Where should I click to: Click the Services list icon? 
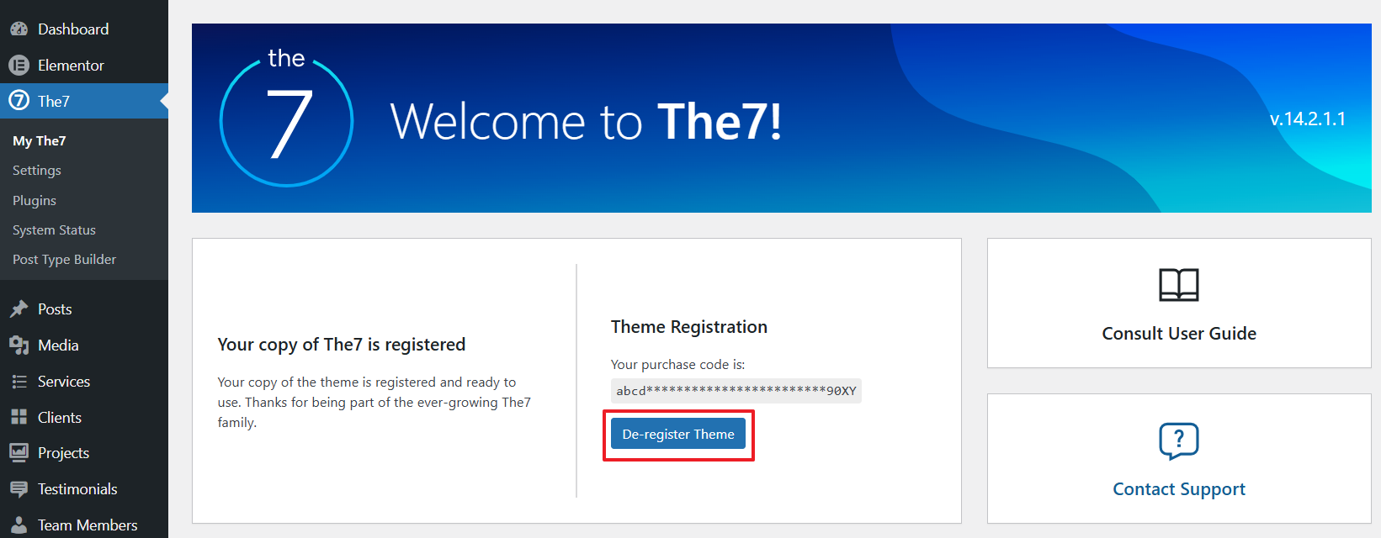19,382
